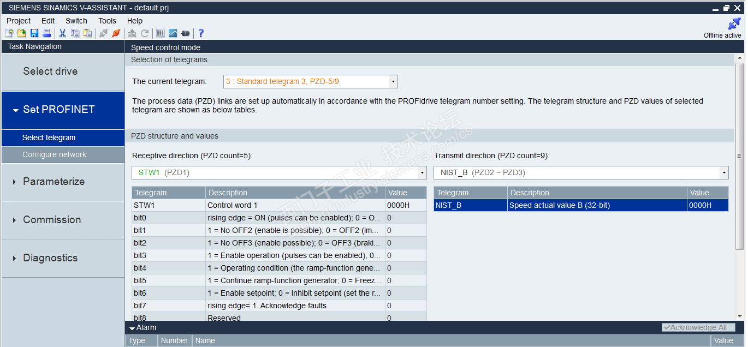Select the bit6 row
The image size is (748, 347).
(x=279, y=293)
